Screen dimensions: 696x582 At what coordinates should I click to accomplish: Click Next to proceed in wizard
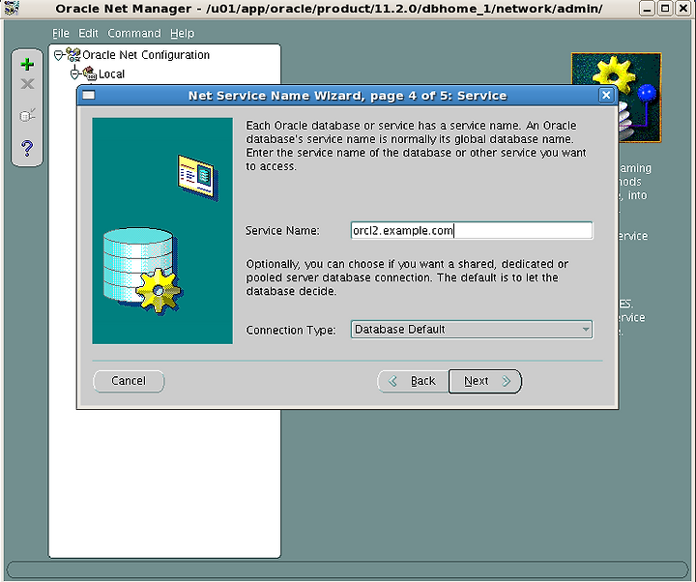[485, 381]
